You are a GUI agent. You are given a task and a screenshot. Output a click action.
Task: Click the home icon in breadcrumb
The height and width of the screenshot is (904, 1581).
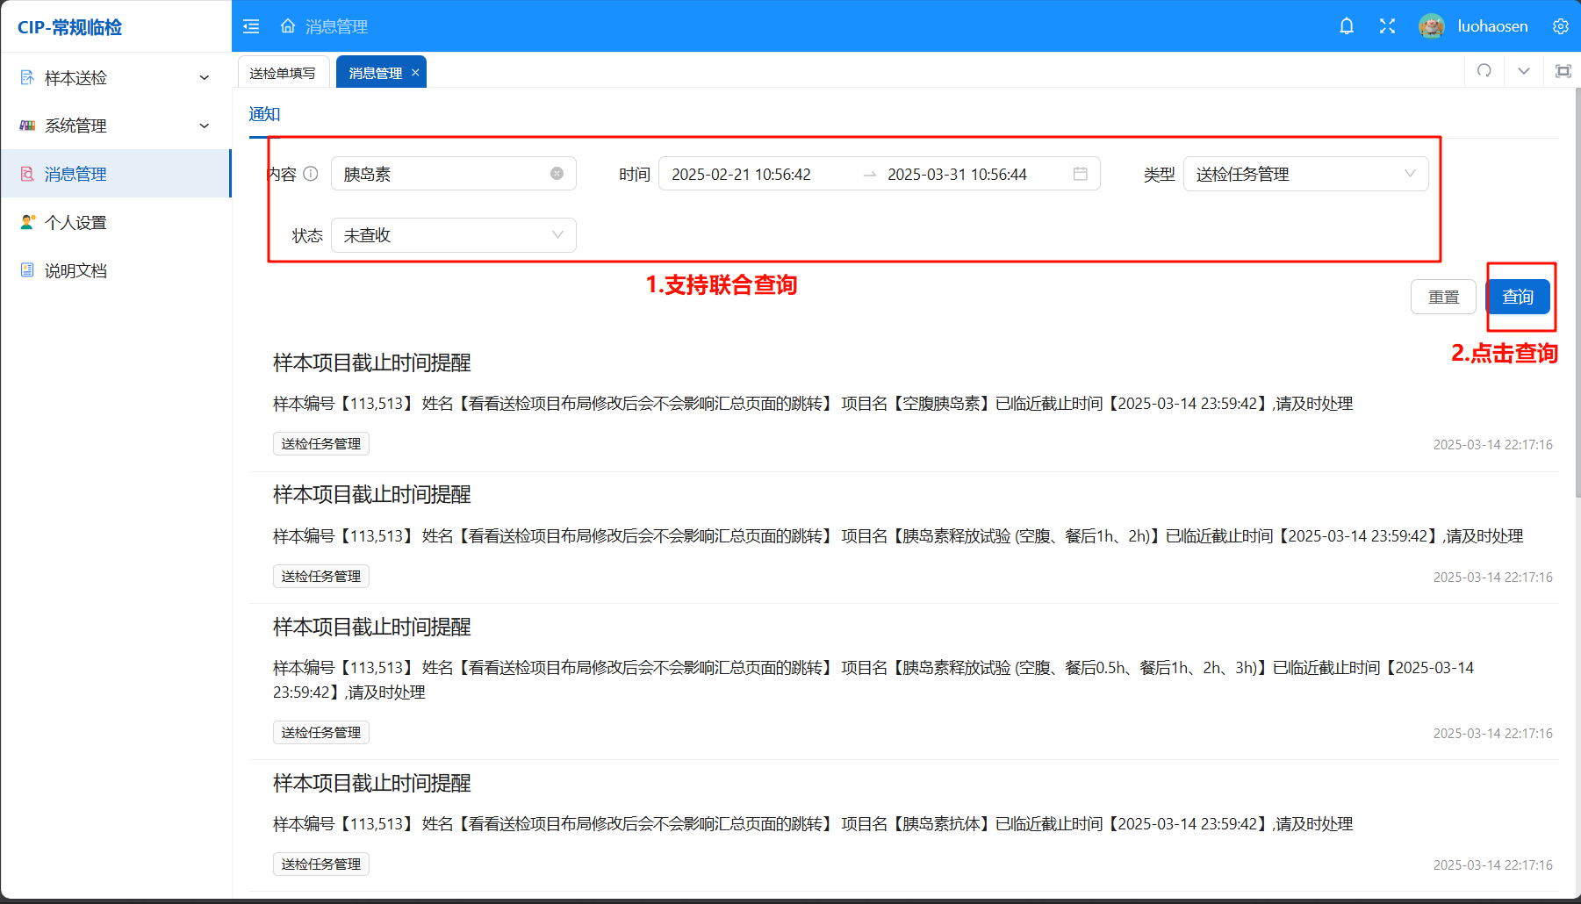288,26
